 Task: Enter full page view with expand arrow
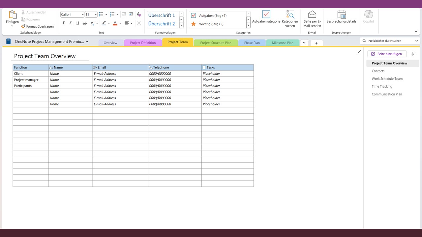pyautogui.click(x=359, y=51)
